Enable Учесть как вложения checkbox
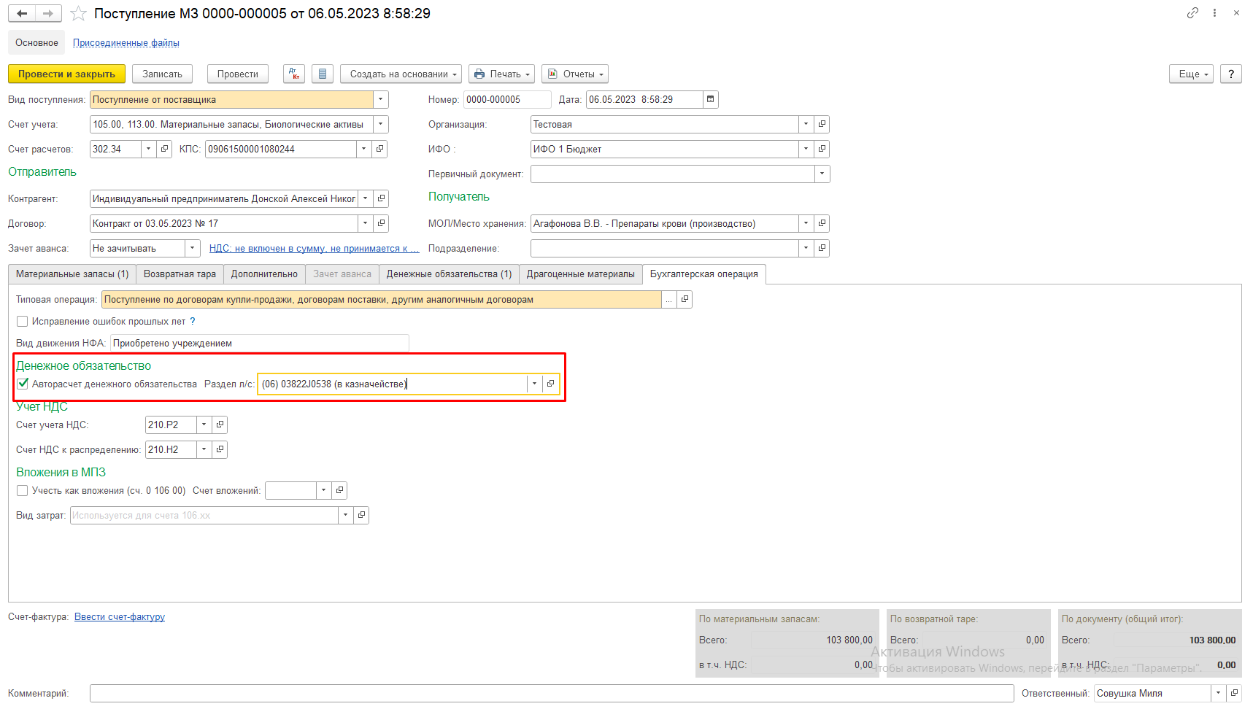This screenshot has width=1253, height=709. 23,490
